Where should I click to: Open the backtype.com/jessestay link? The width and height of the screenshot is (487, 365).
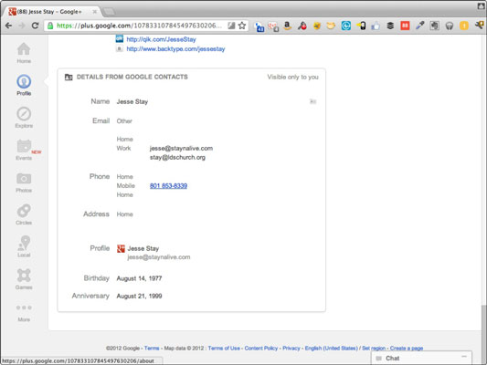pyautogui.click(x=175, y=49)
